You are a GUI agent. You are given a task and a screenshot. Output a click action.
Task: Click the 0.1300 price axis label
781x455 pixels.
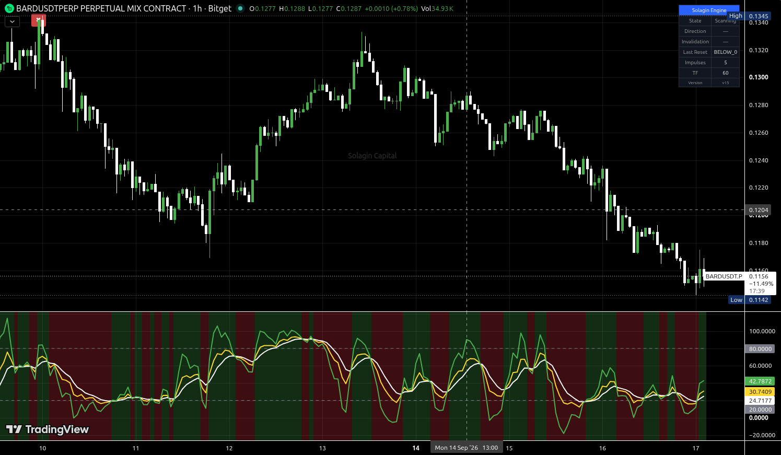pyautogui.click(x=759, y=77)
